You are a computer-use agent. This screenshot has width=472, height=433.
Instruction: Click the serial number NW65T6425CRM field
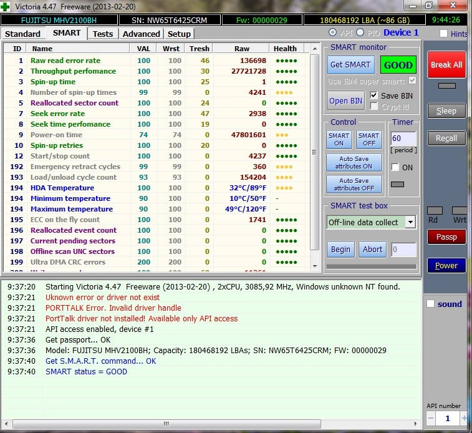pyautogui.click(x=170, y=20)
